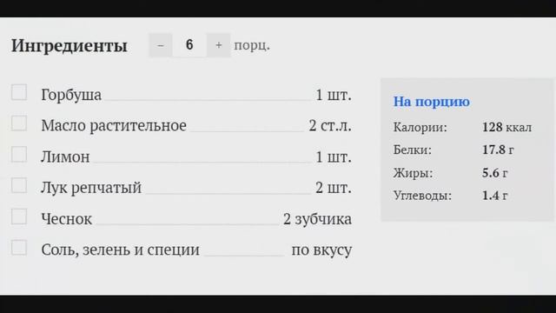
Task: Mark the Соль, зелень и специи checkbox
Action: pos(19,248)
